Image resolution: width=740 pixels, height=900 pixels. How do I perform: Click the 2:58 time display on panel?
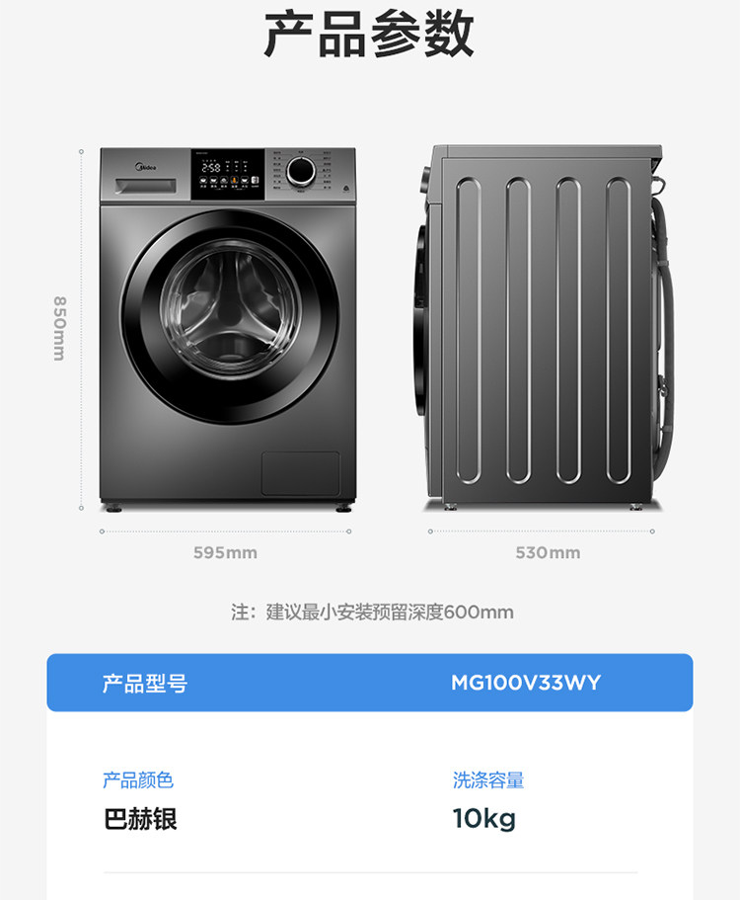click(x=211, y=168)
